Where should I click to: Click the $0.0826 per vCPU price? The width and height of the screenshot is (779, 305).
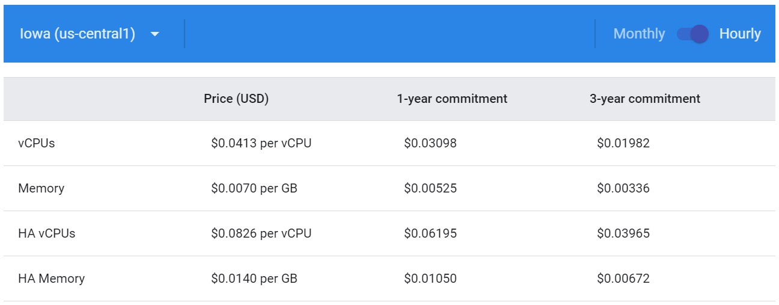[261, 233]
